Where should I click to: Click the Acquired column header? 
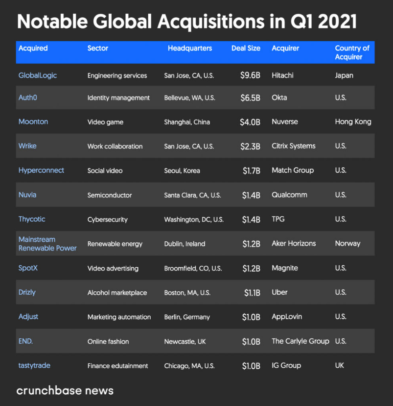[x=33, y=48]
